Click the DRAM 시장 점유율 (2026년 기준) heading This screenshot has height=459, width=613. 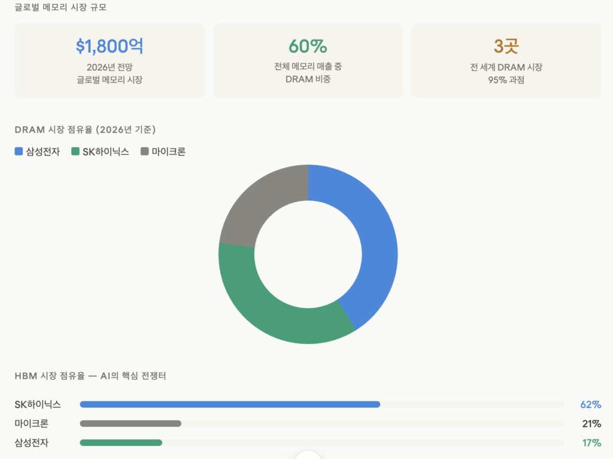[x=85, y=129]
